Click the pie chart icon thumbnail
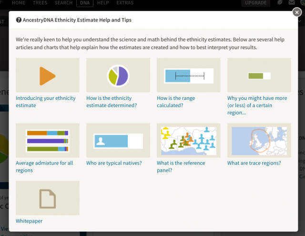305x236 pixels. [x=118, y=76]
